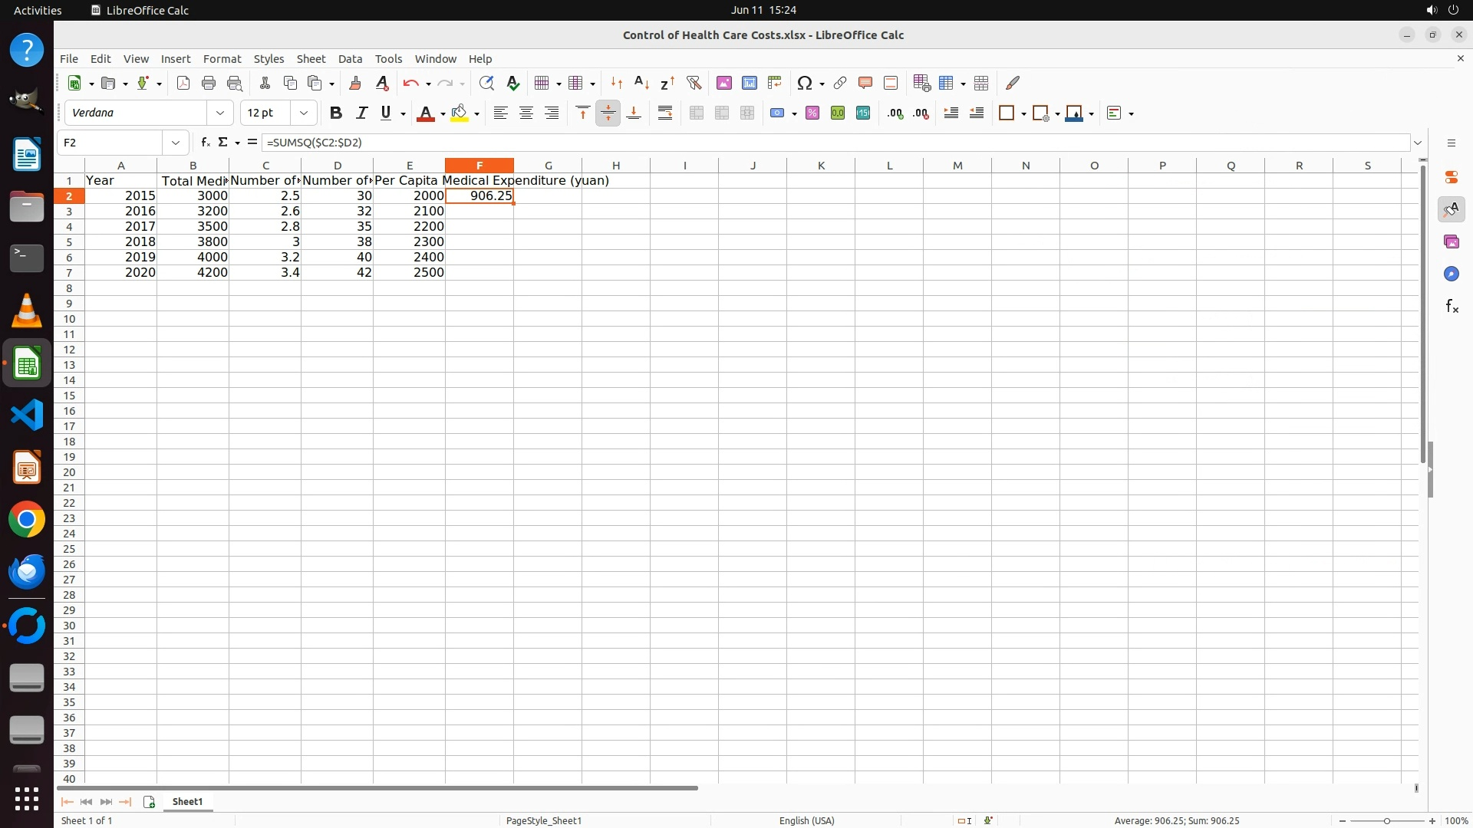Expand the Name Box cell dropdown
Viewport: 1473px width, 828px height.
[x=176, y=143]
